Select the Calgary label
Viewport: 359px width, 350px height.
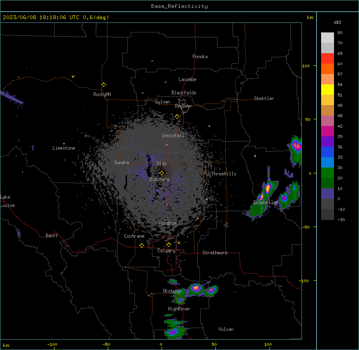(x=166, y=251)
